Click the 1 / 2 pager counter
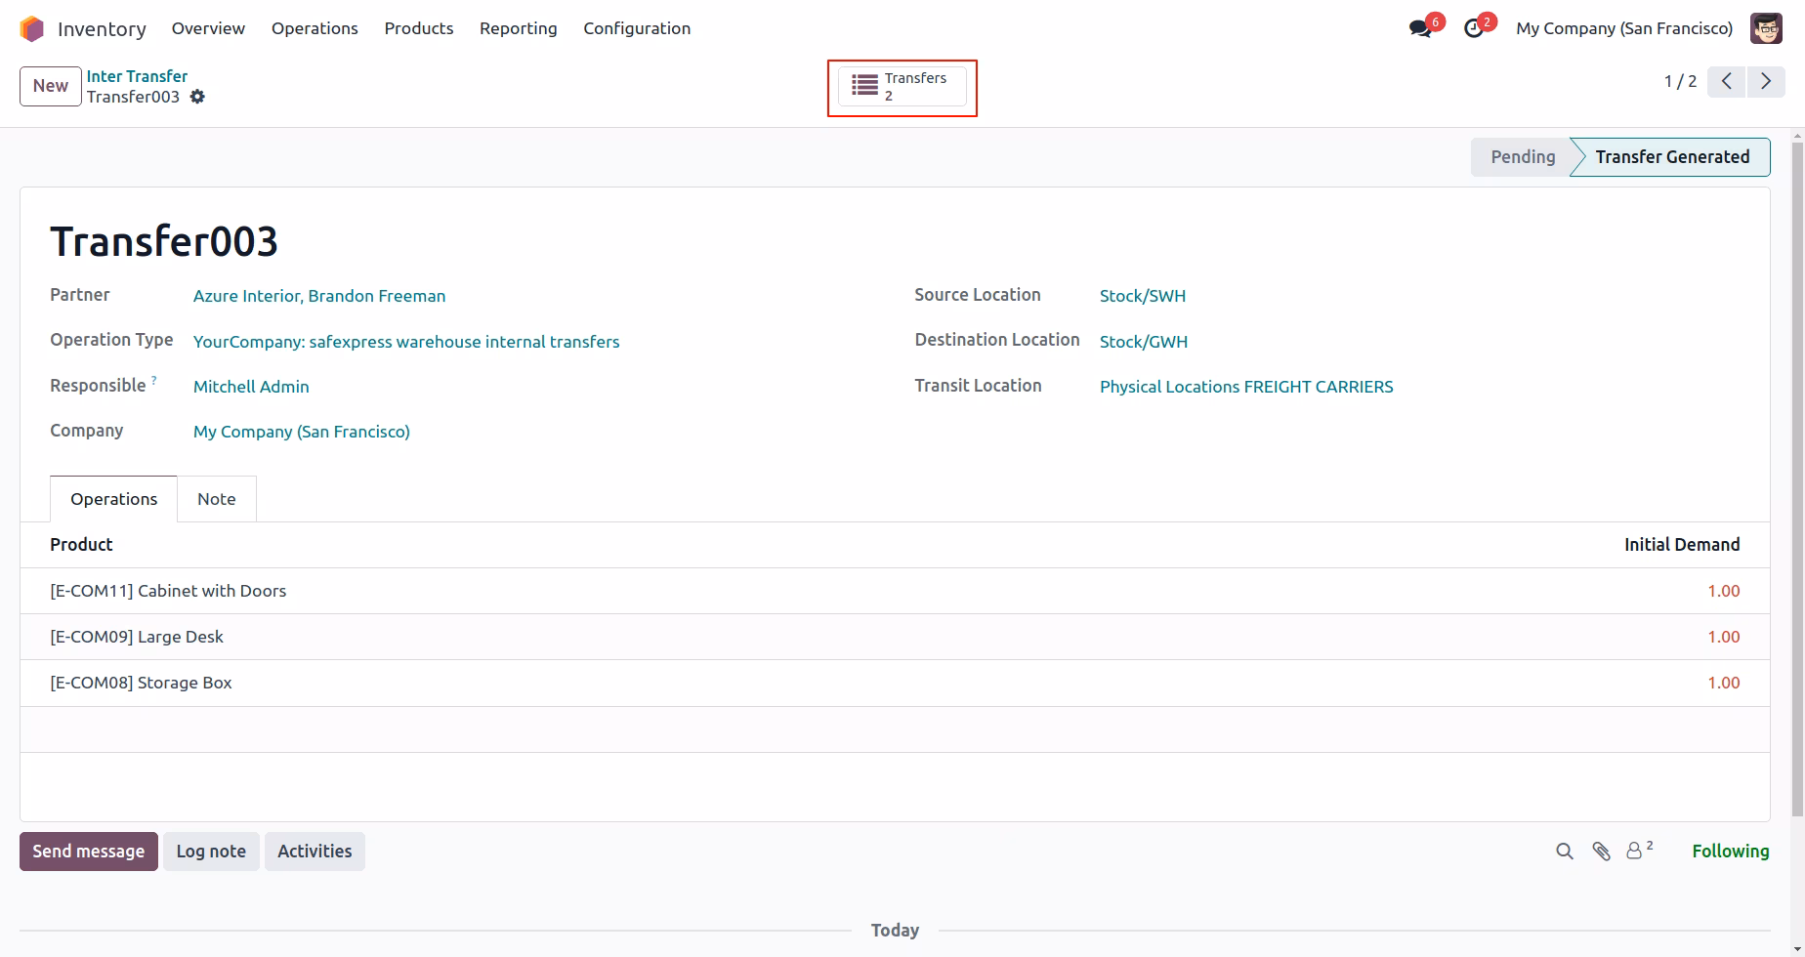Image resolution: width=1805 pixels, height=957 pixels. [x=1680, y=82]
